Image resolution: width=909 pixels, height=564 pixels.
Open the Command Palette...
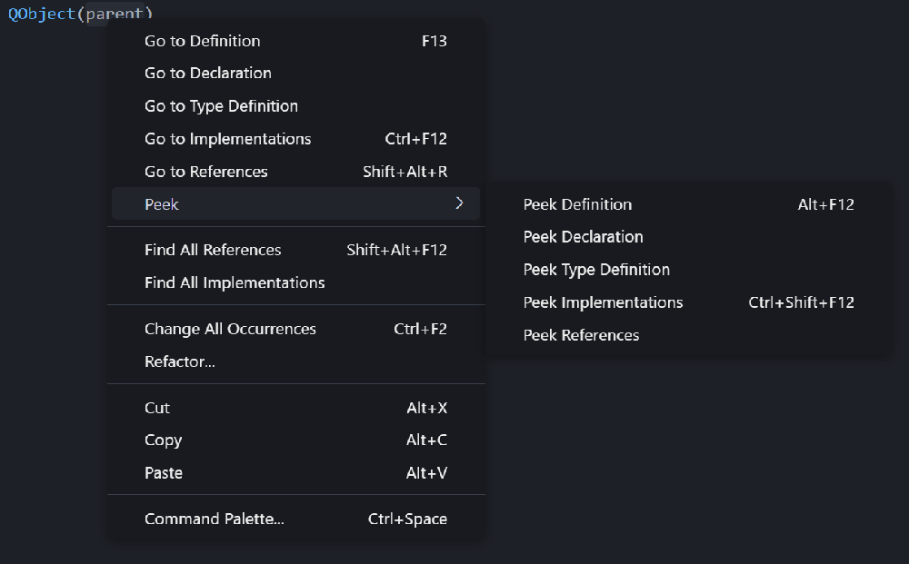pos(215,519)
